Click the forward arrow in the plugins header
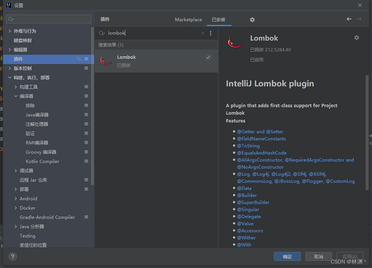Screen dimensions: 372x268 click(359, 19)
